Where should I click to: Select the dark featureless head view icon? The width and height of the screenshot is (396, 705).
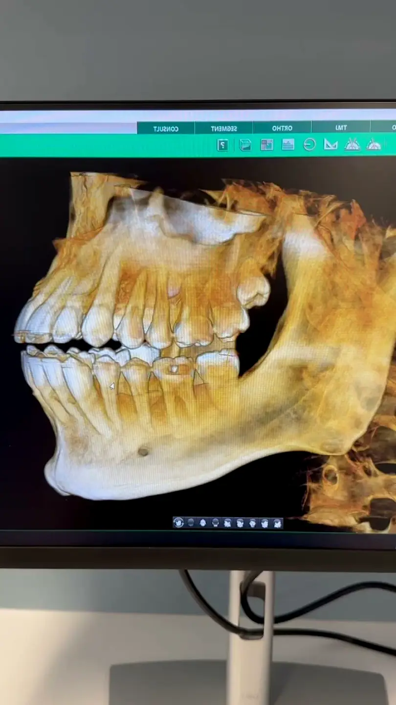pyautogui.click(x=191, y=523)
